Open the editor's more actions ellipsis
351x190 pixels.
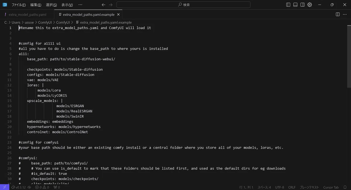click(x=345, y=14)
